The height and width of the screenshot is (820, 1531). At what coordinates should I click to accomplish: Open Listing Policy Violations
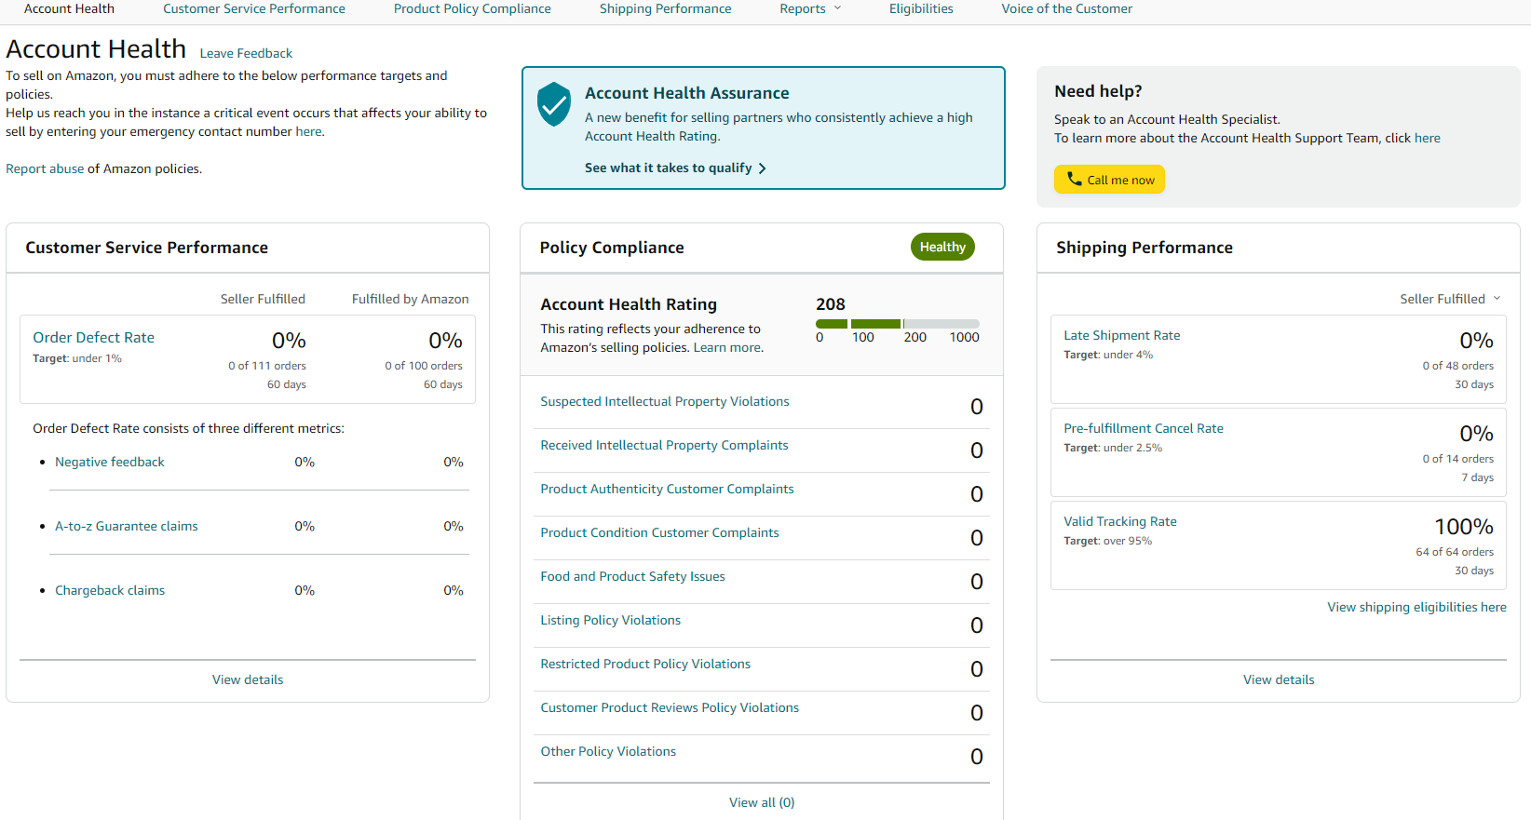tap(610, 620)
